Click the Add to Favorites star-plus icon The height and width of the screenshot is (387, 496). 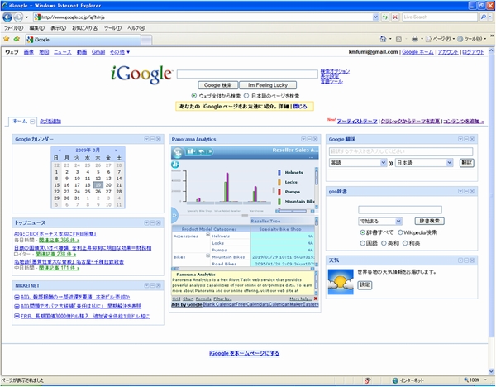(x=17, y=39)
